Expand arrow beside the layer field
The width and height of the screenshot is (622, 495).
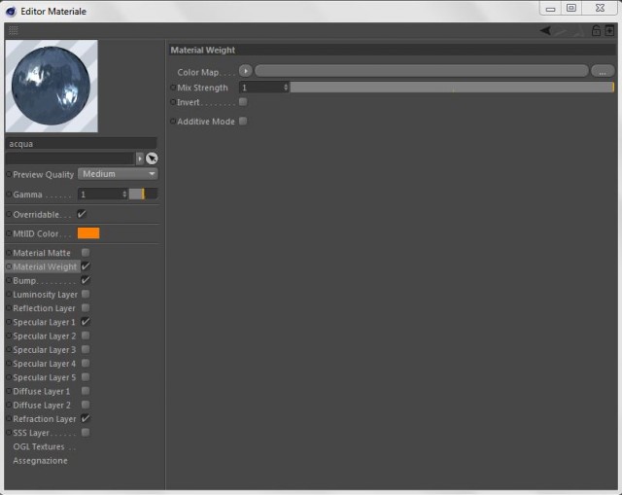[x=140, y=159]
